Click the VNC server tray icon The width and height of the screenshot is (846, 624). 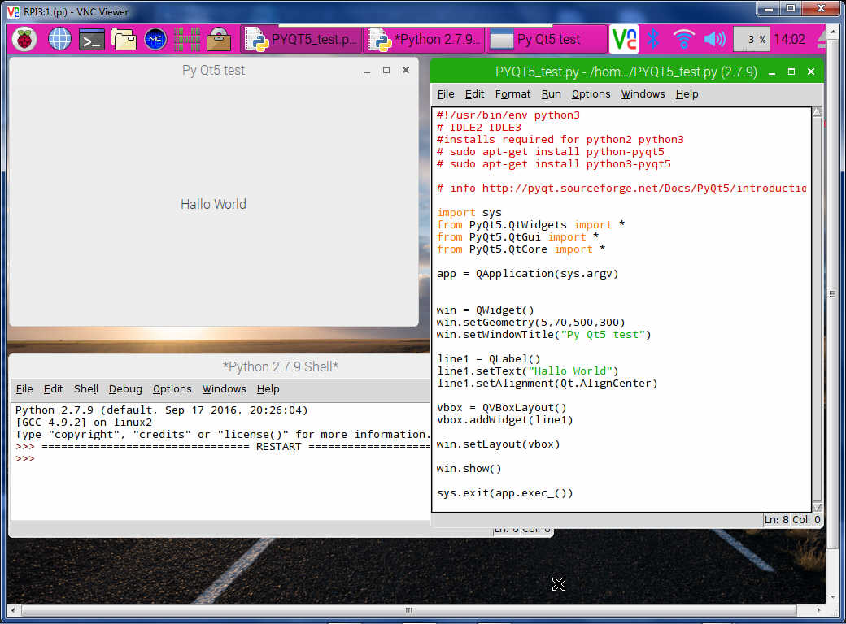pyautogui.click(x=624, y=38)
